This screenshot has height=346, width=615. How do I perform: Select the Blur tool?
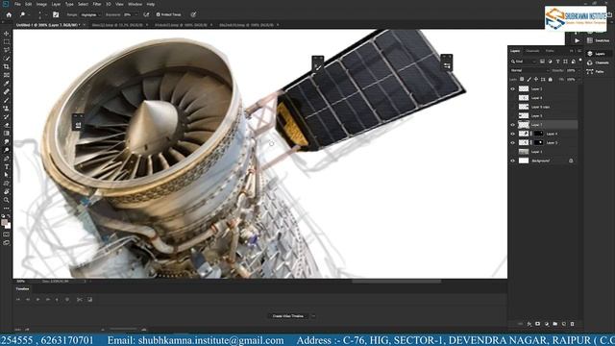click(x=7, y=141)
